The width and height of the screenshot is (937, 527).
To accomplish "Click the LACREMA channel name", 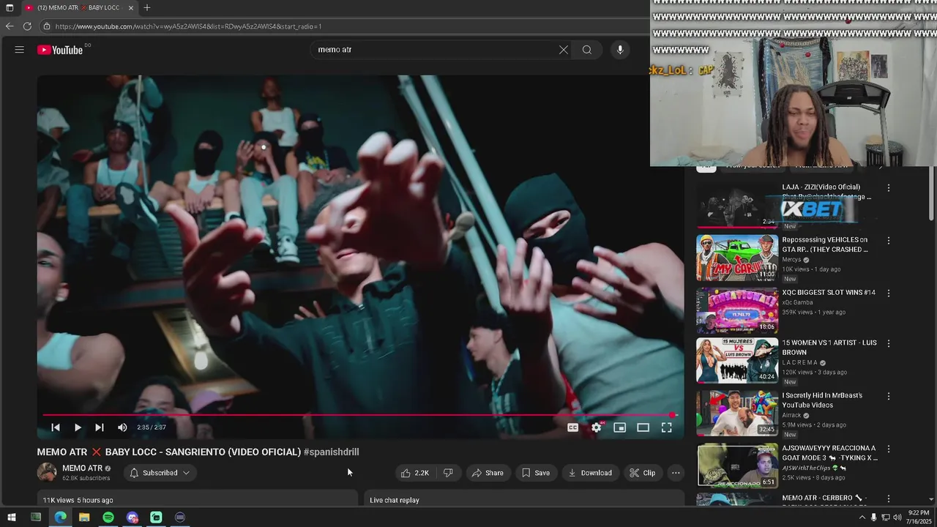I will pyautogui.click(x=799, y=362).
